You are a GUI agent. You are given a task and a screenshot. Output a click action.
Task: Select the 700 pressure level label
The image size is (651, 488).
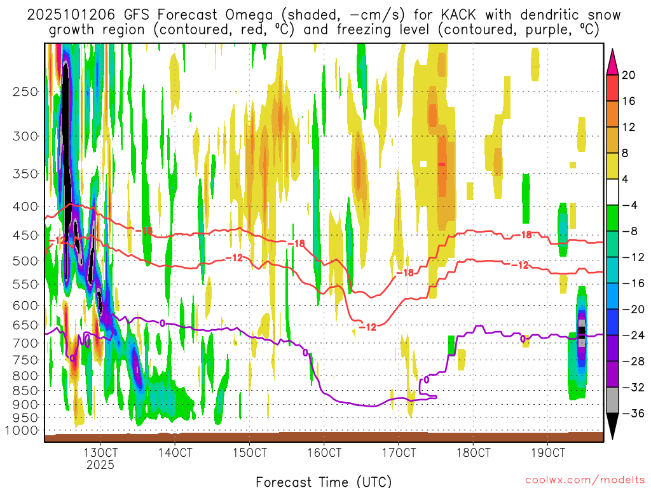tap(25, 343)
